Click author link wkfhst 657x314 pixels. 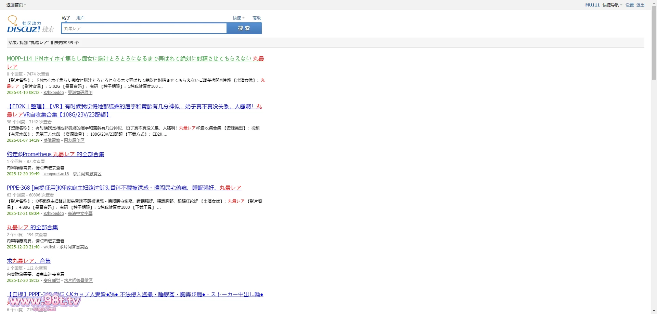click(49, 247)
